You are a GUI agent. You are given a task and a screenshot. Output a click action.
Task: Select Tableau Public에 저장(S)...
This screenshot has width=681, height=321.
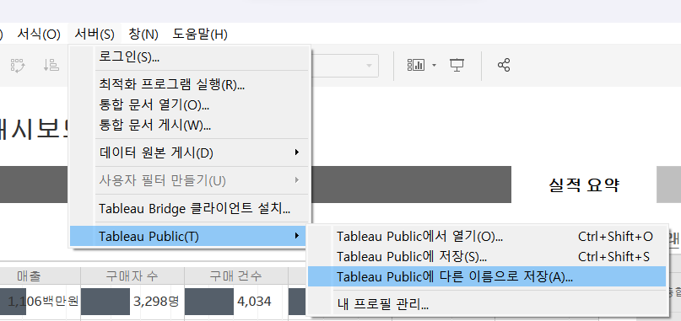486,257
